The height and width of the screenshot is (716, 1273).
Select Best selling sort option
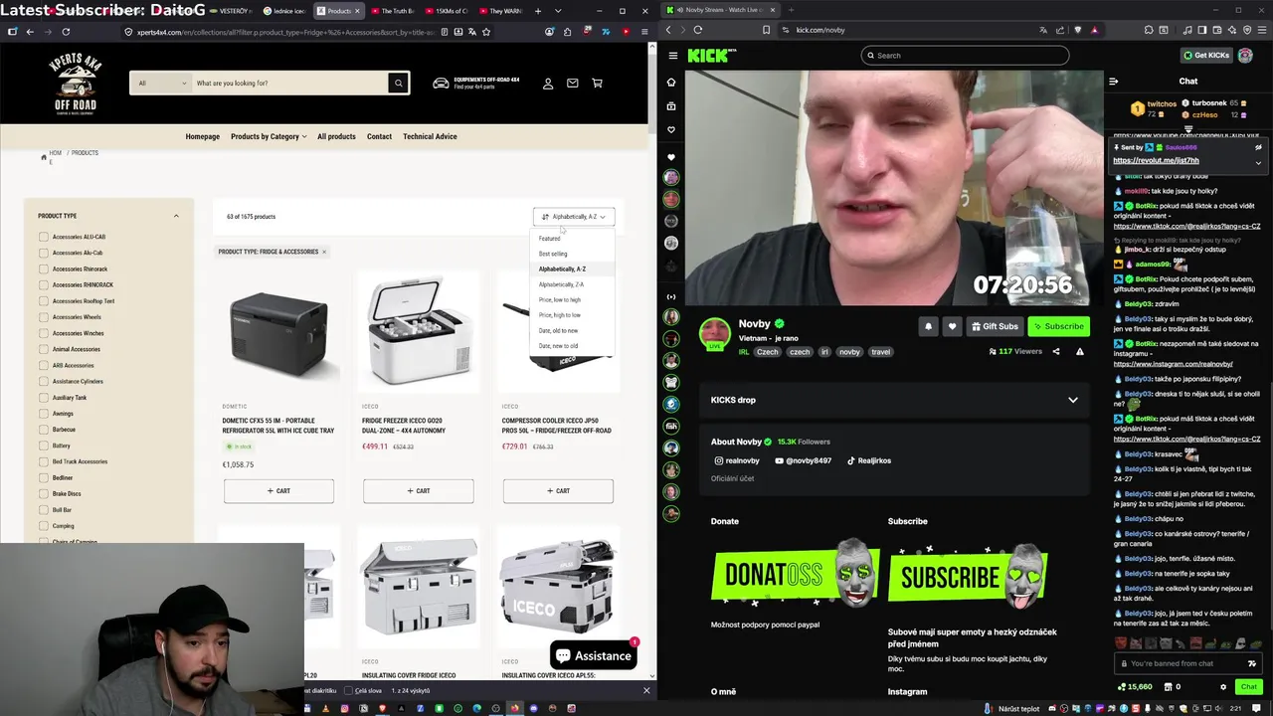pos(553,254)
